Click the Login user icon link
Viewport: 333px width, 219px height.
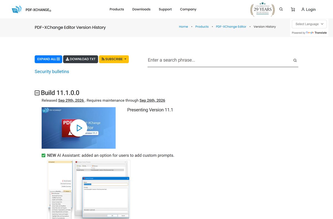pos(308,9)
